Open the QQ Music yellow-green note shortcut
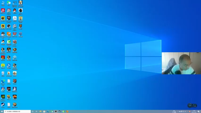Viewport: 201px width, 113px height. (x=3, y=66)
